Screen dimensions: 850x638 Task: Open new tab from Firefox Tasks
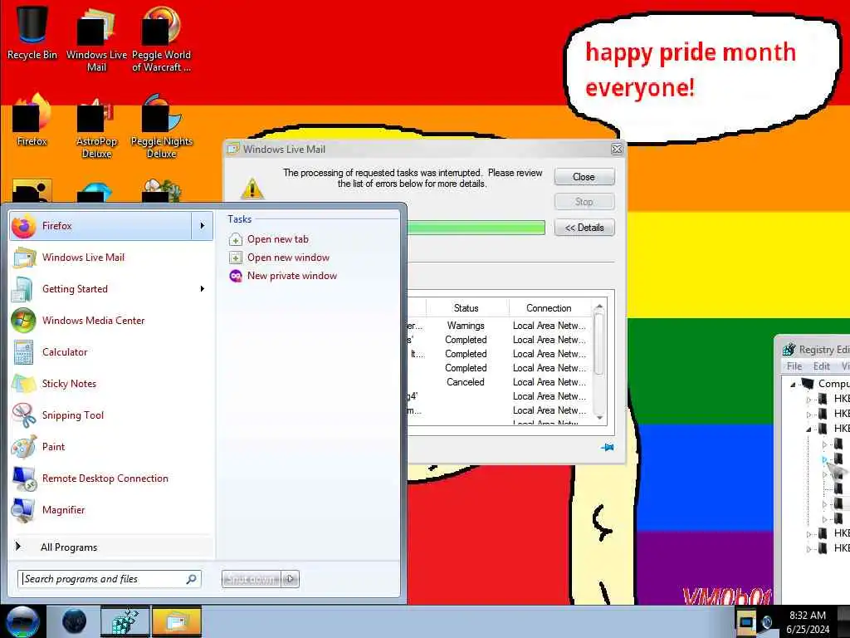coord(277,239)
